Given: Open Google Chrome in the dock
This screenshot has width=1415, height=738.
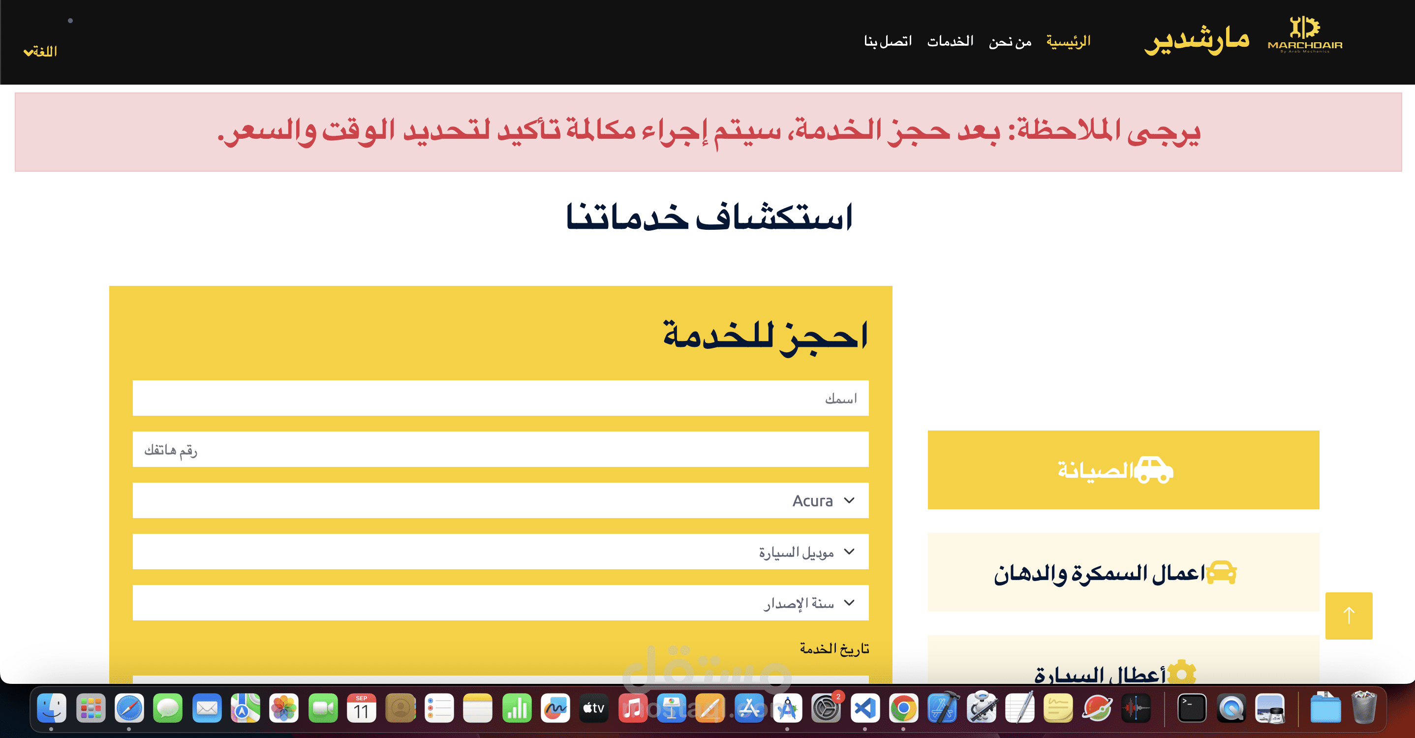Looking at the screenshot, I should [x=903, y=708].
